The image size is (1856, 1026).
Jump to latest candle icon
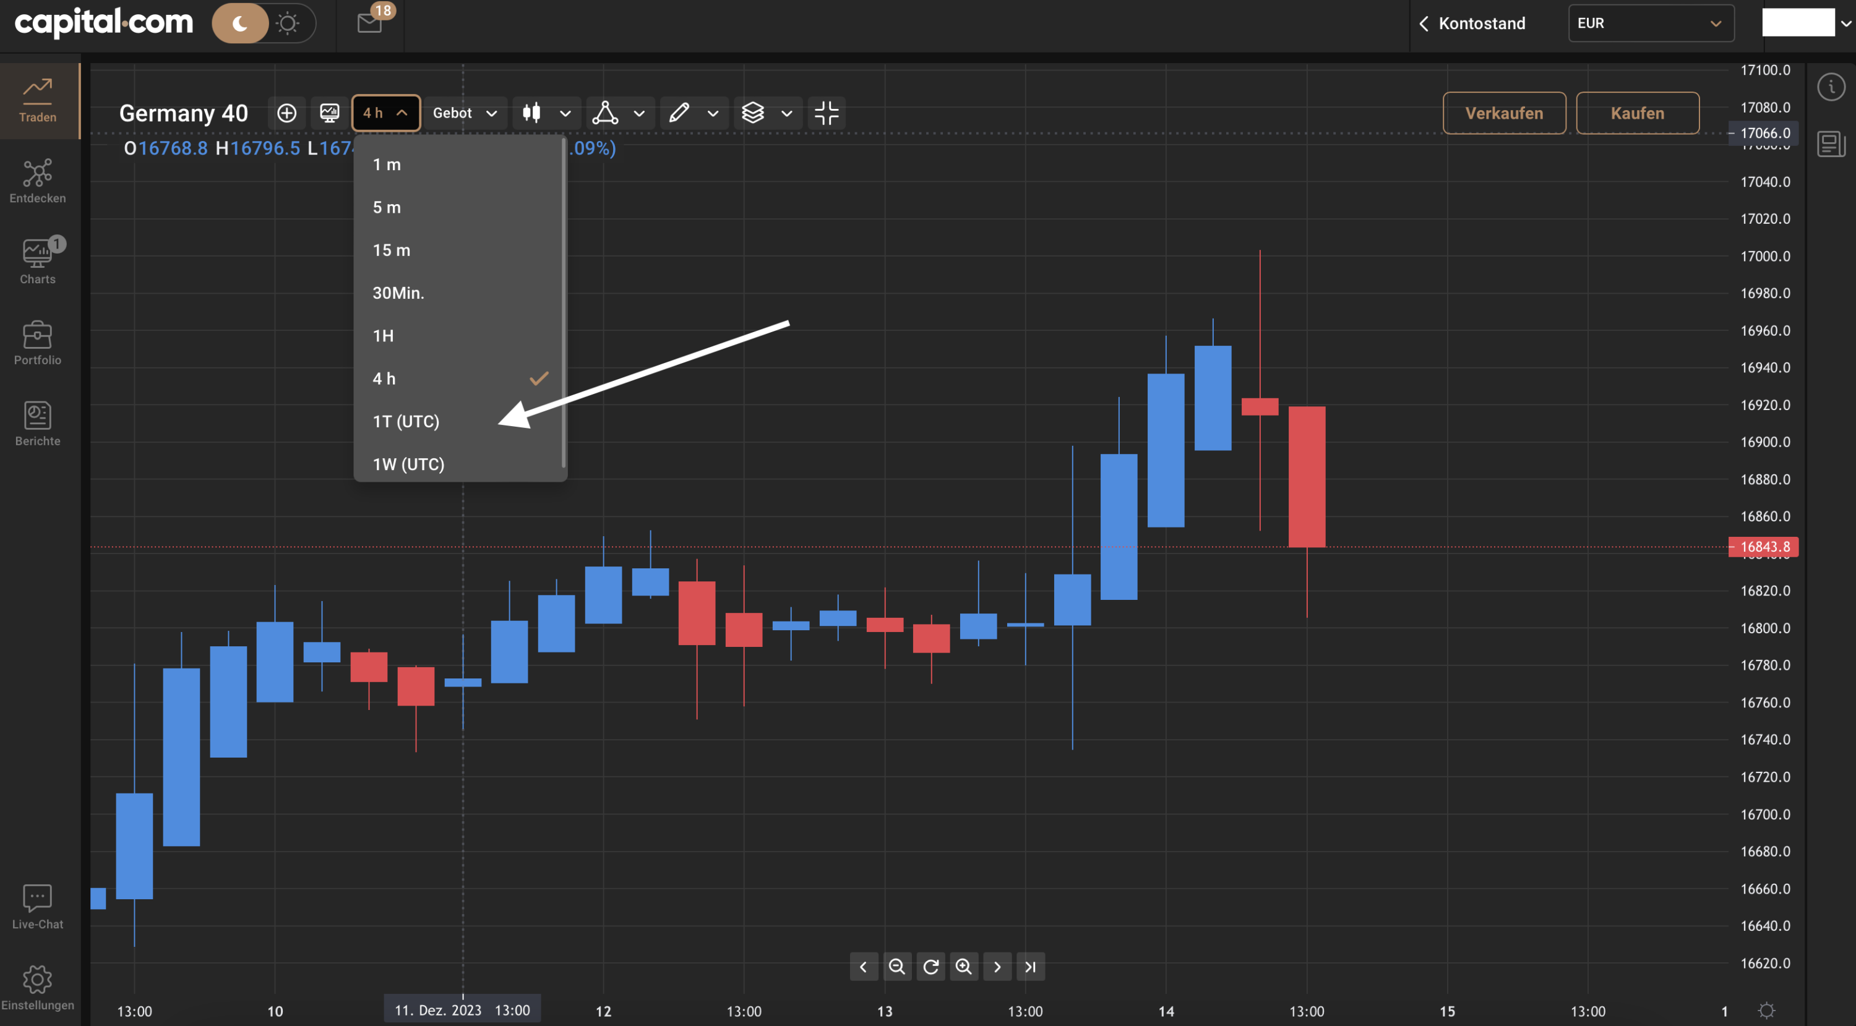(1030, 966)
